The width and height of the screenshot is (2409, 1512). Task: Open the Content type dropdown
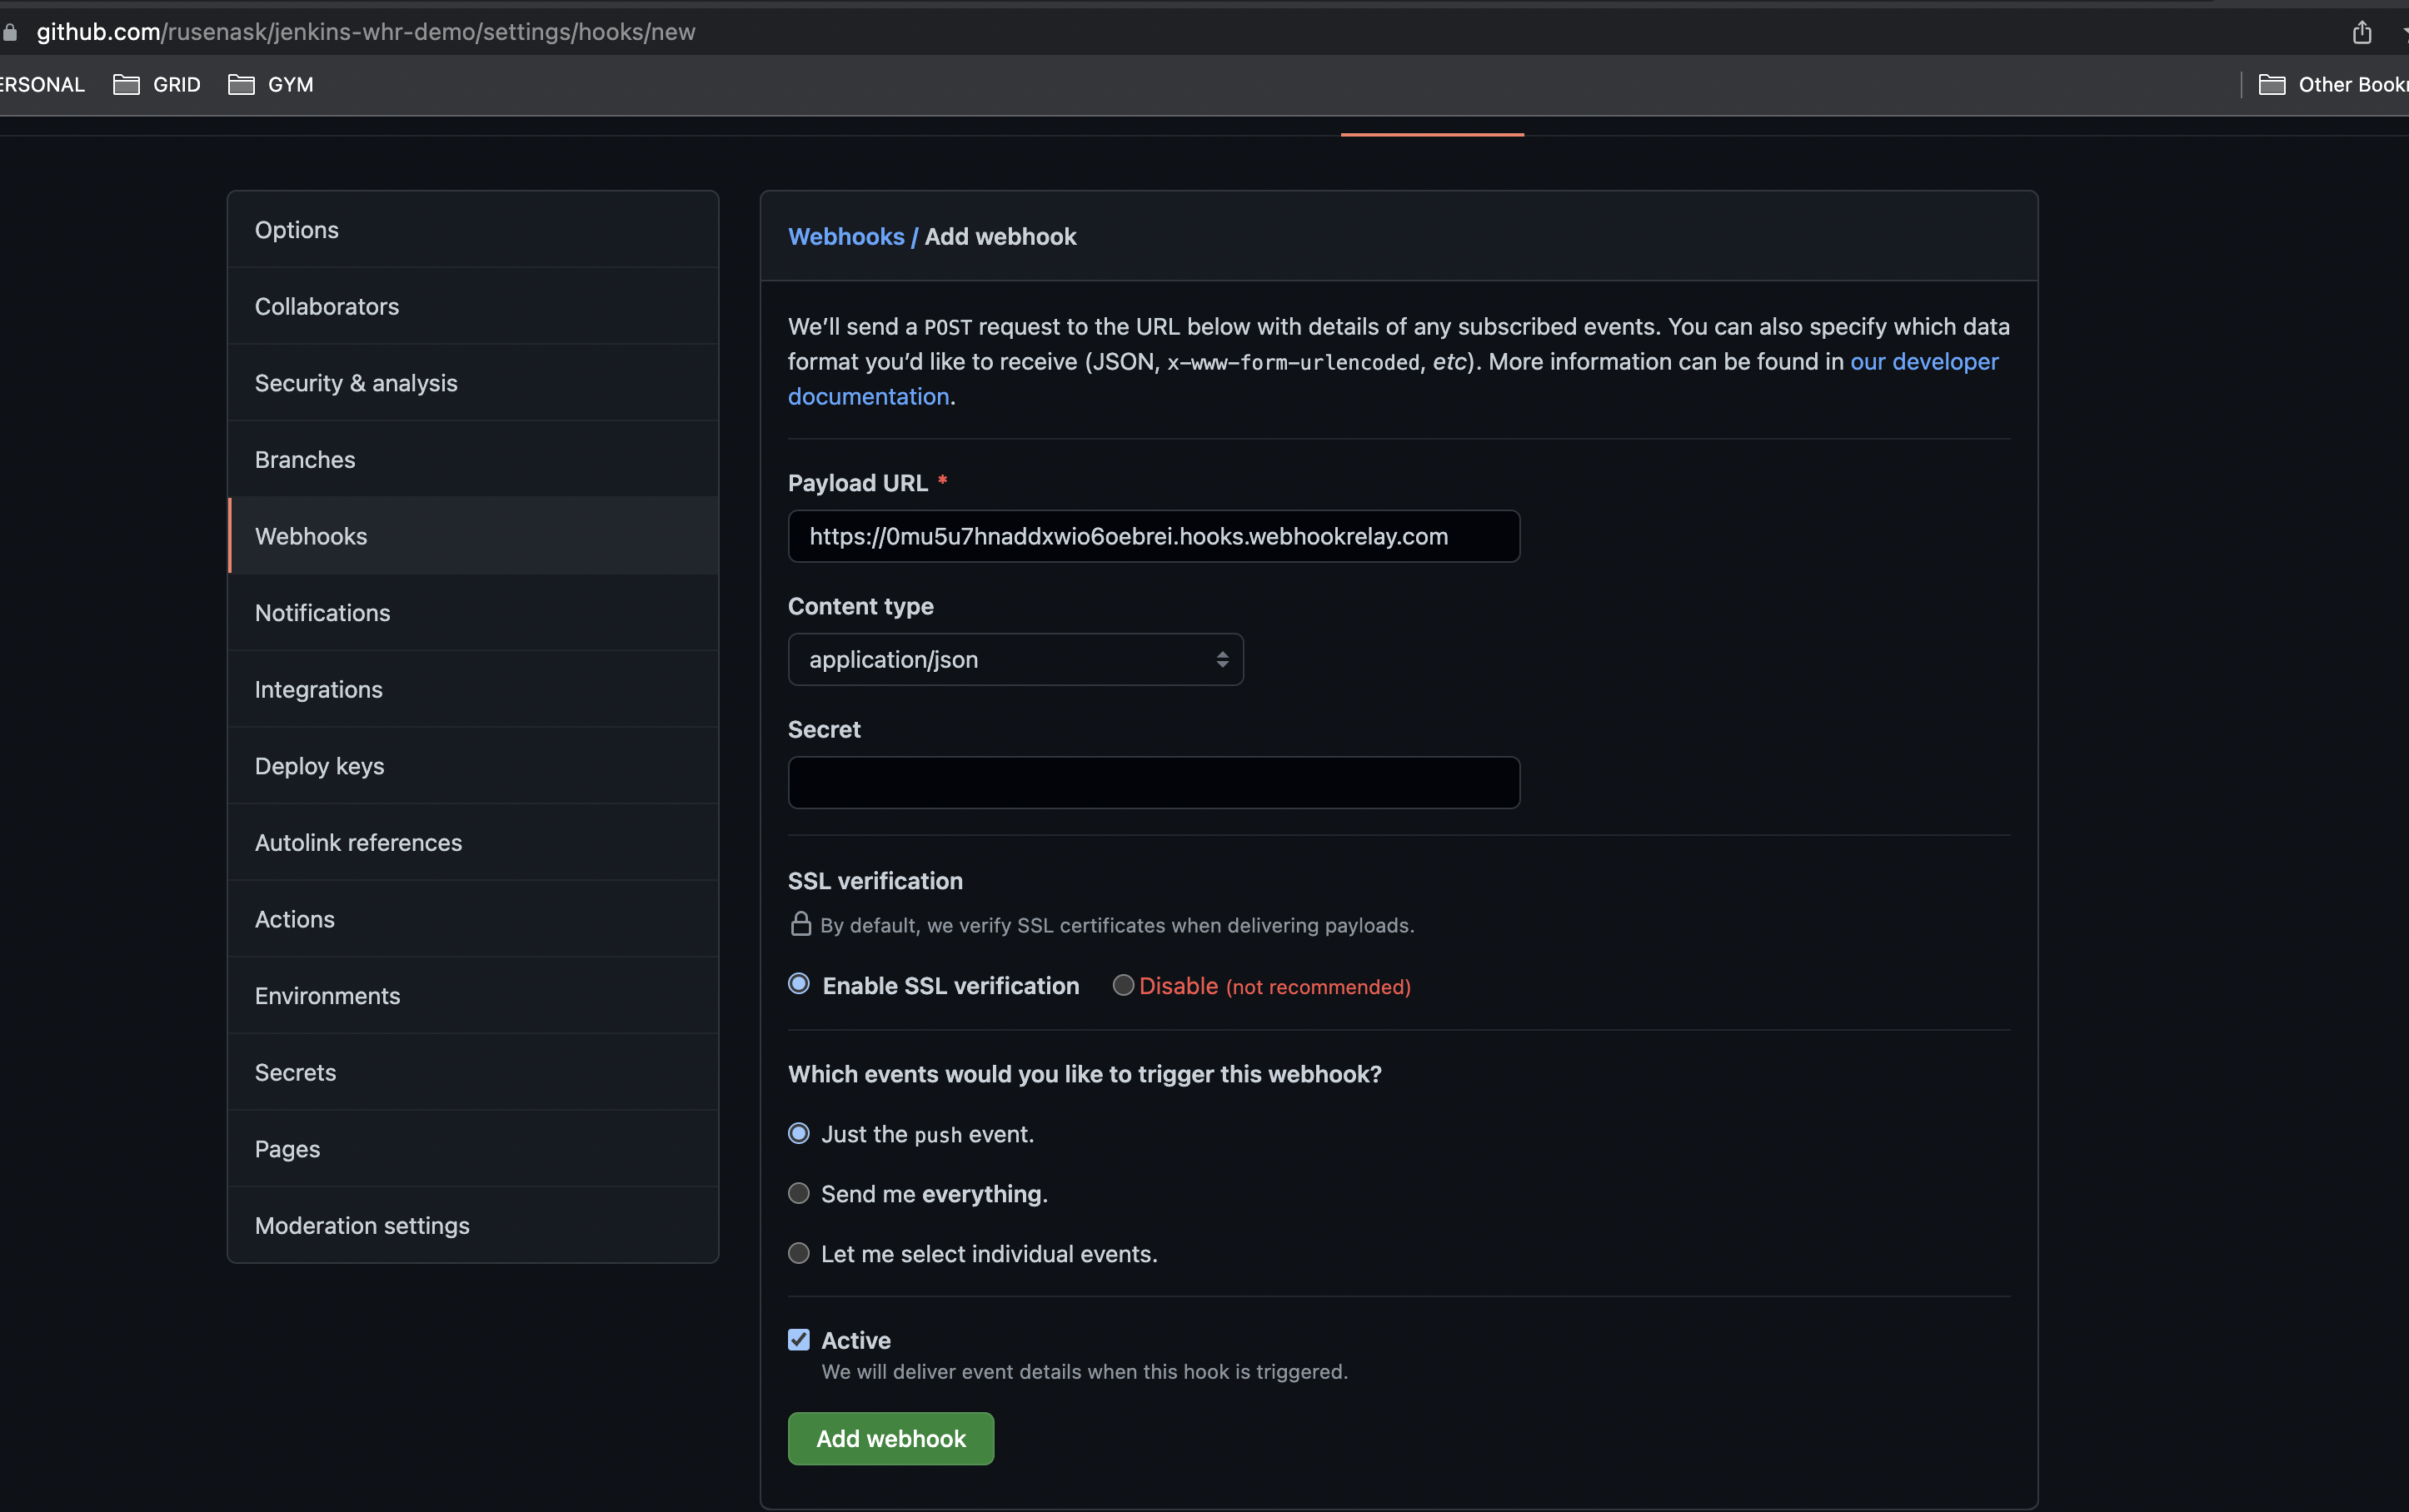point(1015,659)
